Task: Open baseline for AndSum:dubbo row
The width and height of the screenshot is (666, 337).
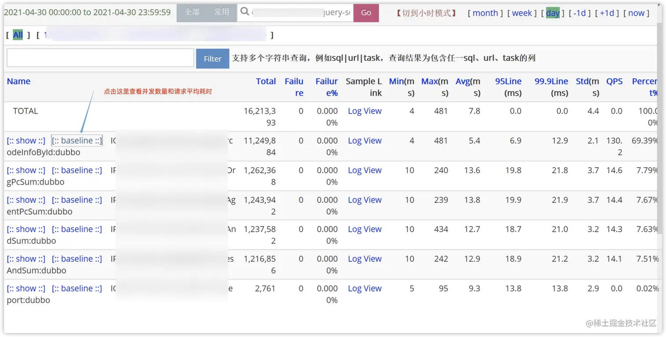Action: [x=77, y=259]
